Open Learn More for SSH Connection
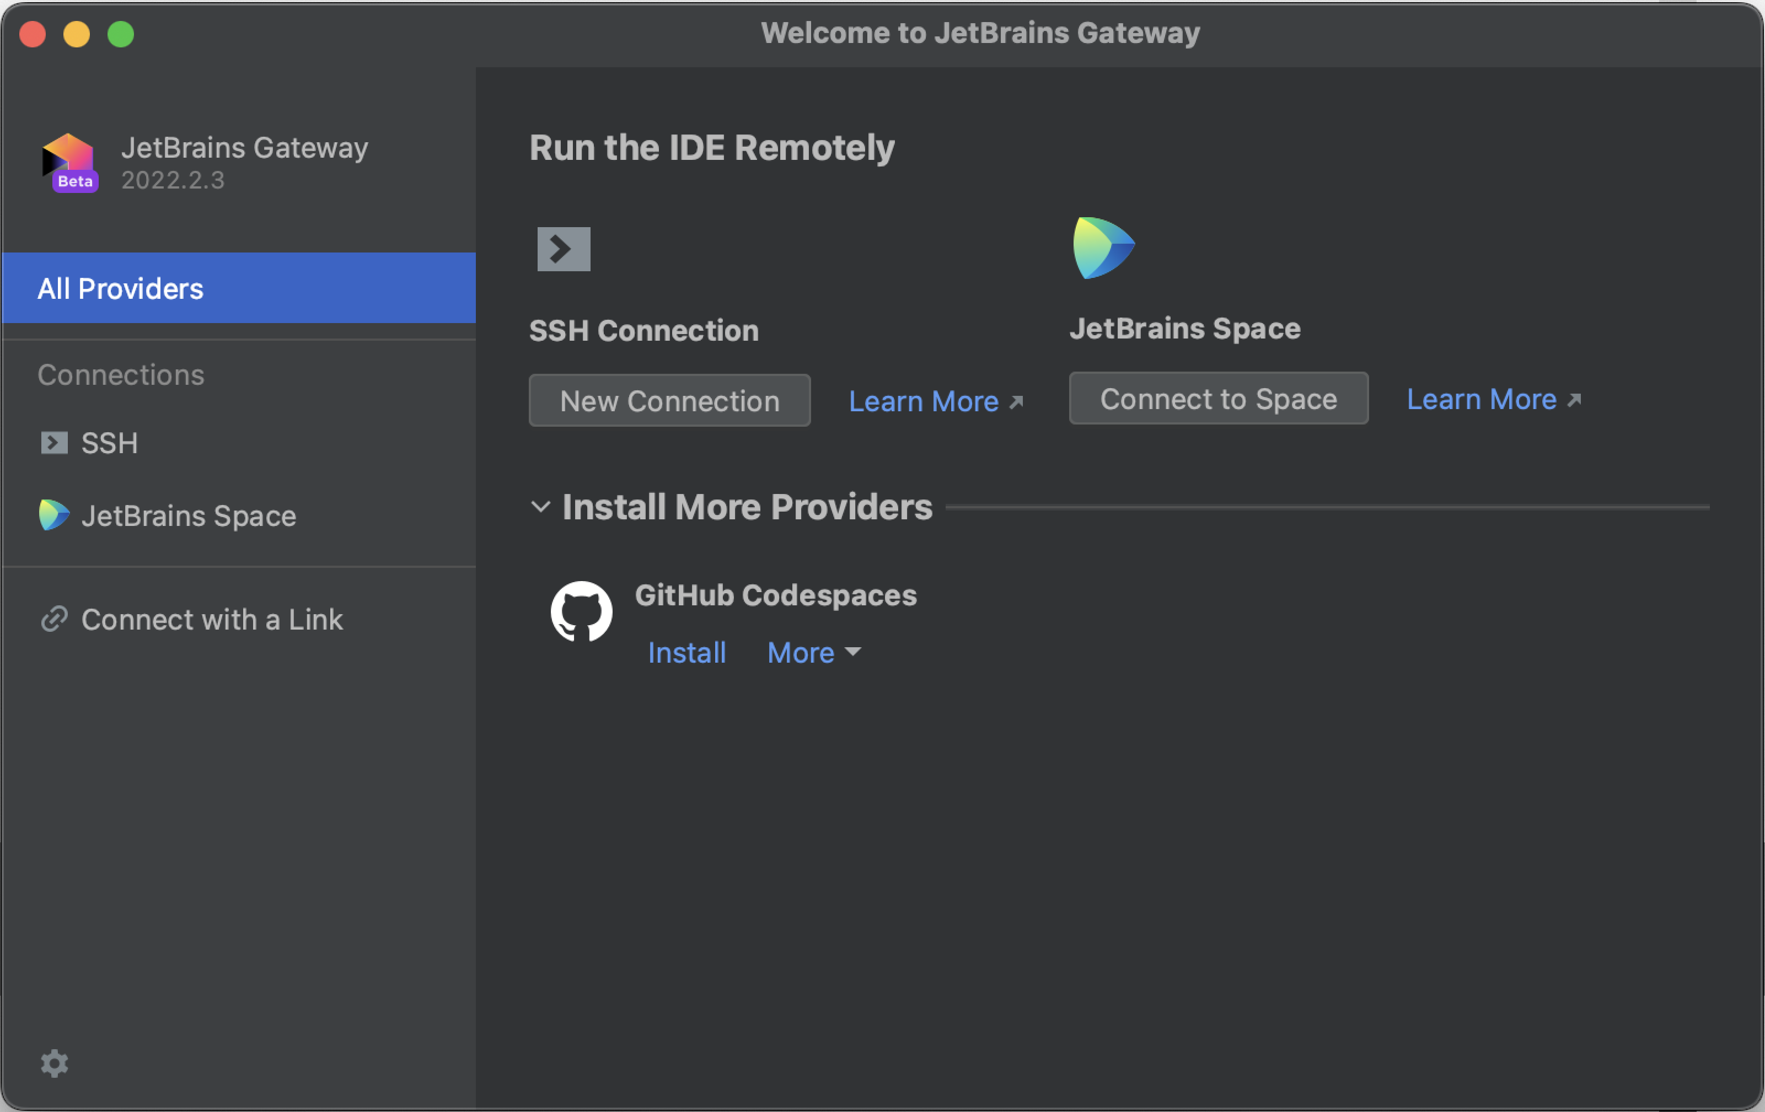 click(924, 402)
